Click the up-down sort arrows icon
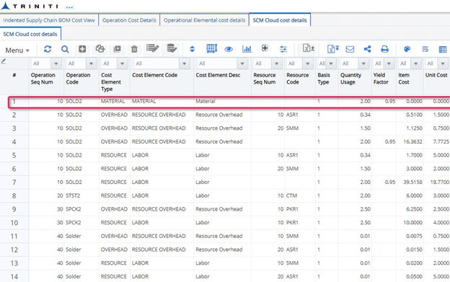Viewport: 450px width, 282px height. point(193,49)
